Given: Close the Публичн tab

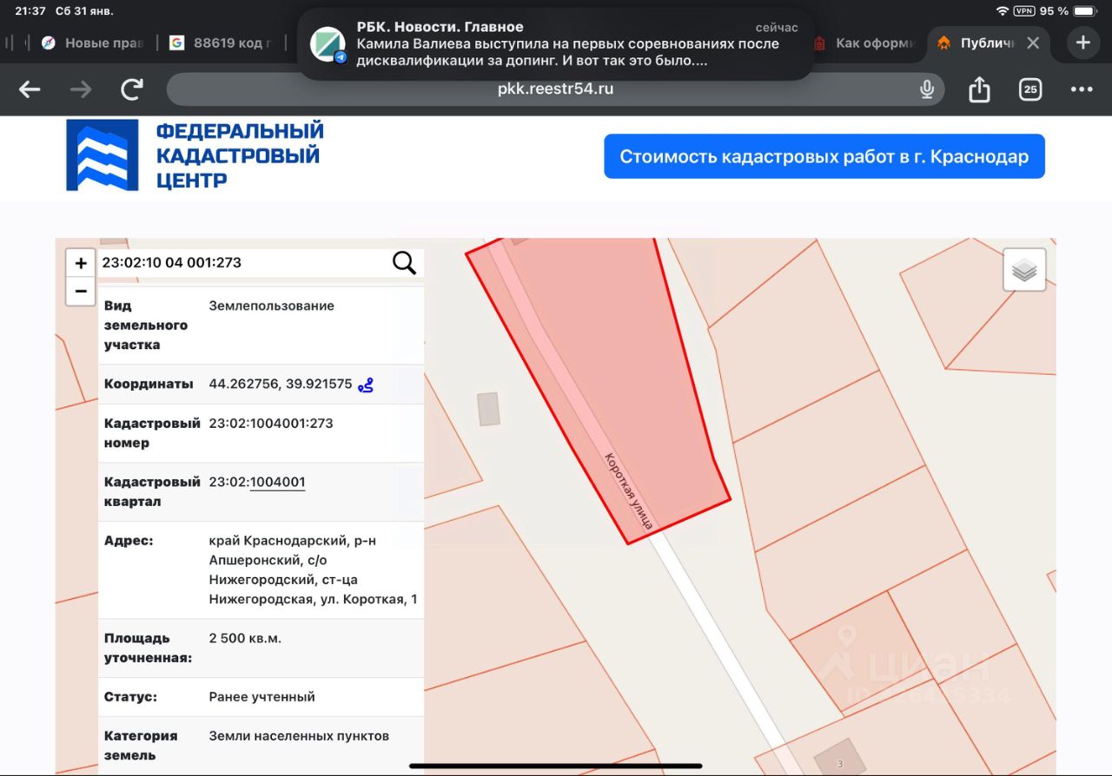Looking at the screenshot, I should point(1033,43).
